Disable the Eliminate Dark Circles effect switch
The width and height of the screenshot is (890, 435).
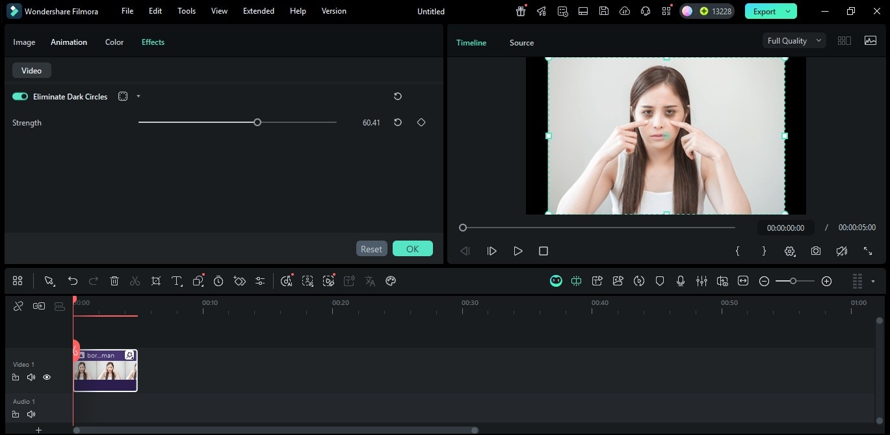click(20, 96)
